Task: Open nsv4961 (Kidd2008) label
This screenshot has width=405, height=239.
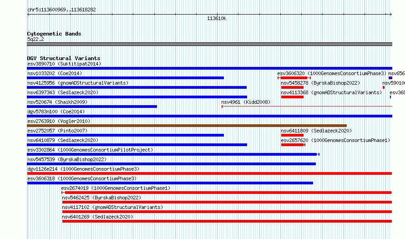Action: 246,102
